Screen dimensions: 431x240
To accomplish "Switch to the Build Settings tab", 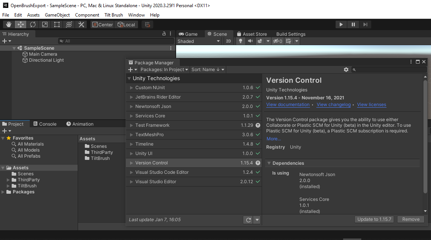I will pos(291,34).
